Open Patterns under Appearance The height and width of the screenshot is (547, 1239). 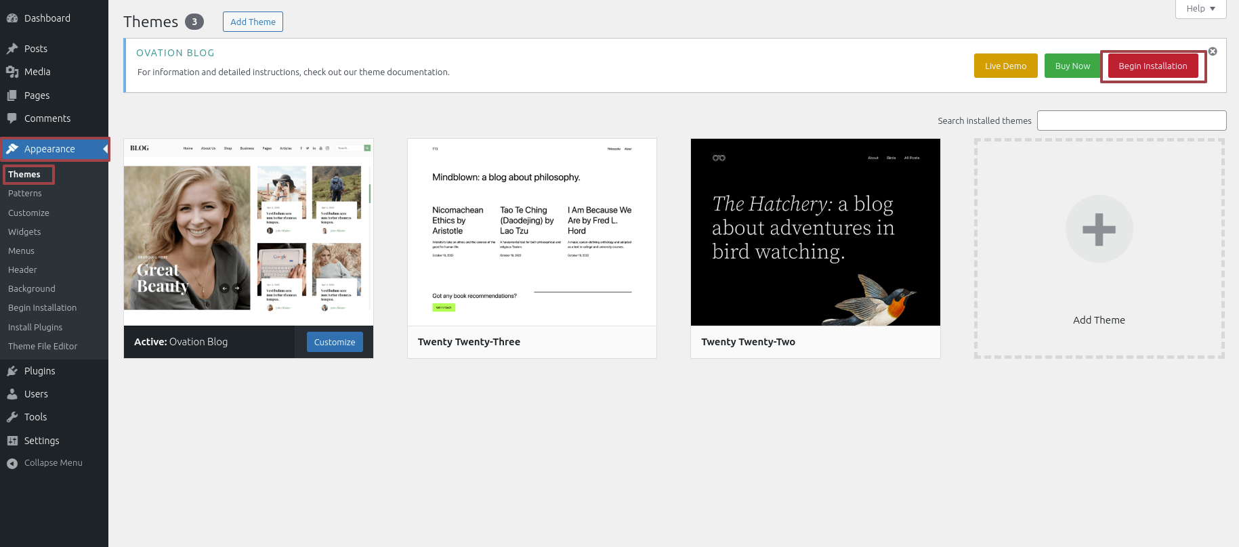tap(25, 194)
